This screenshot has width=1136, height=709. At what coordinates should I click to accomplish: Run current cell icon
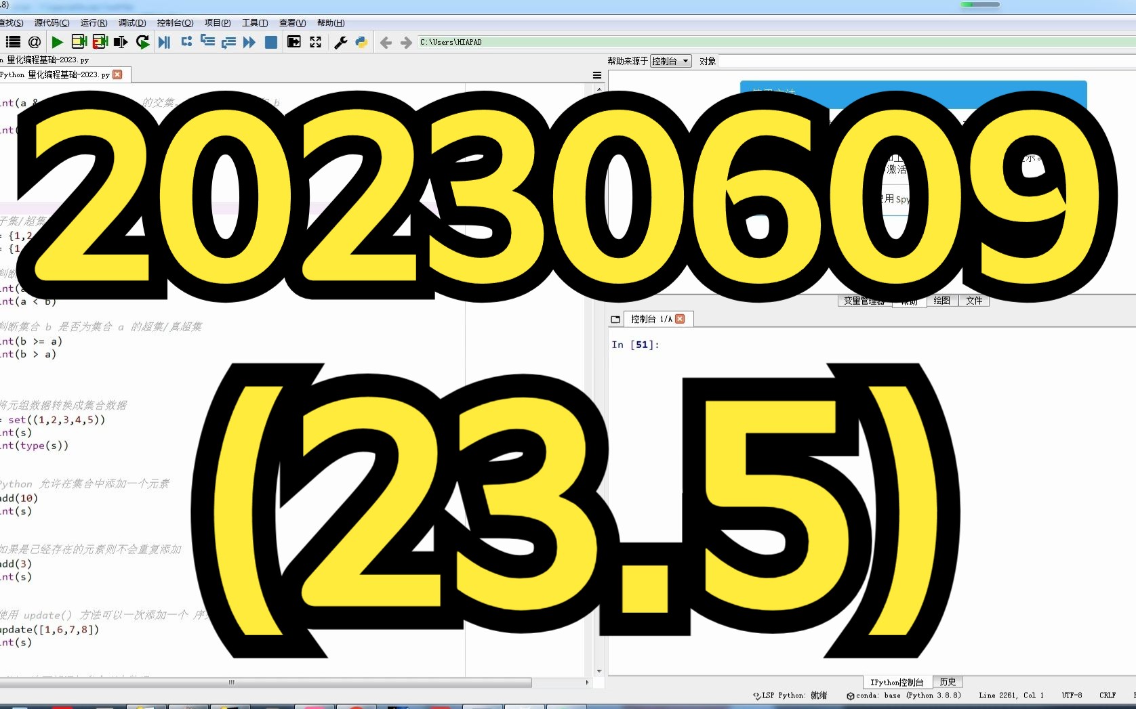79,42
